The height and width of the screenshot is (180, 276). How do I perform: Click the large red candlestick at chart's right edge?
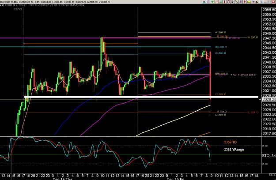[210, 75]
